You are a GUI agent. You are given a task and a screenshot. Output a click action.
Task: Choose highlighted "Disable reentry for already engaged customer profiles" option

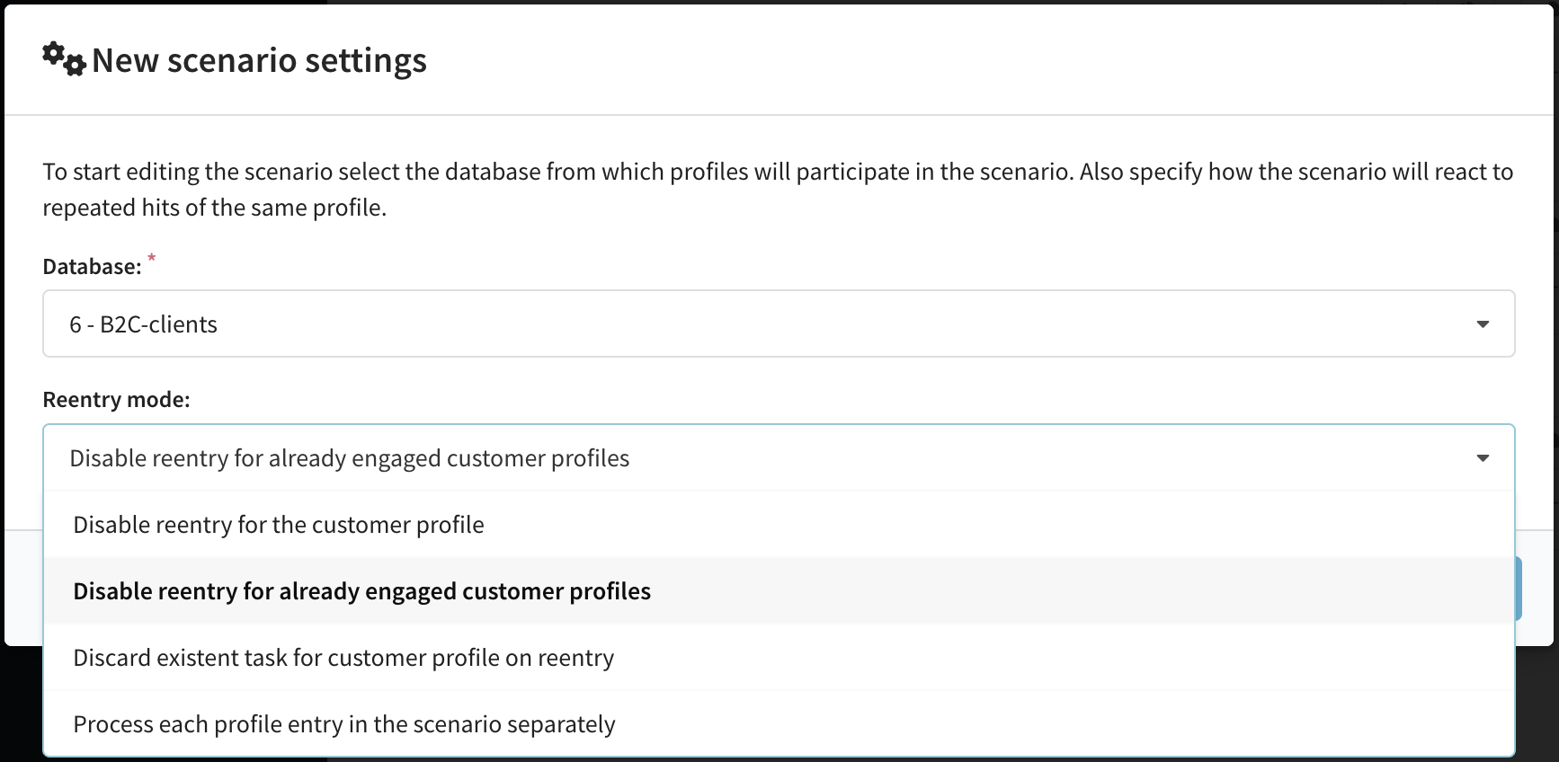tap(779, 591)
